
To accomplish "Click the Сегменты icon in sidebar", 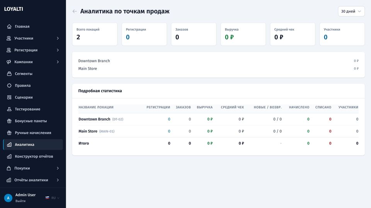I will (x=9, y=74).
